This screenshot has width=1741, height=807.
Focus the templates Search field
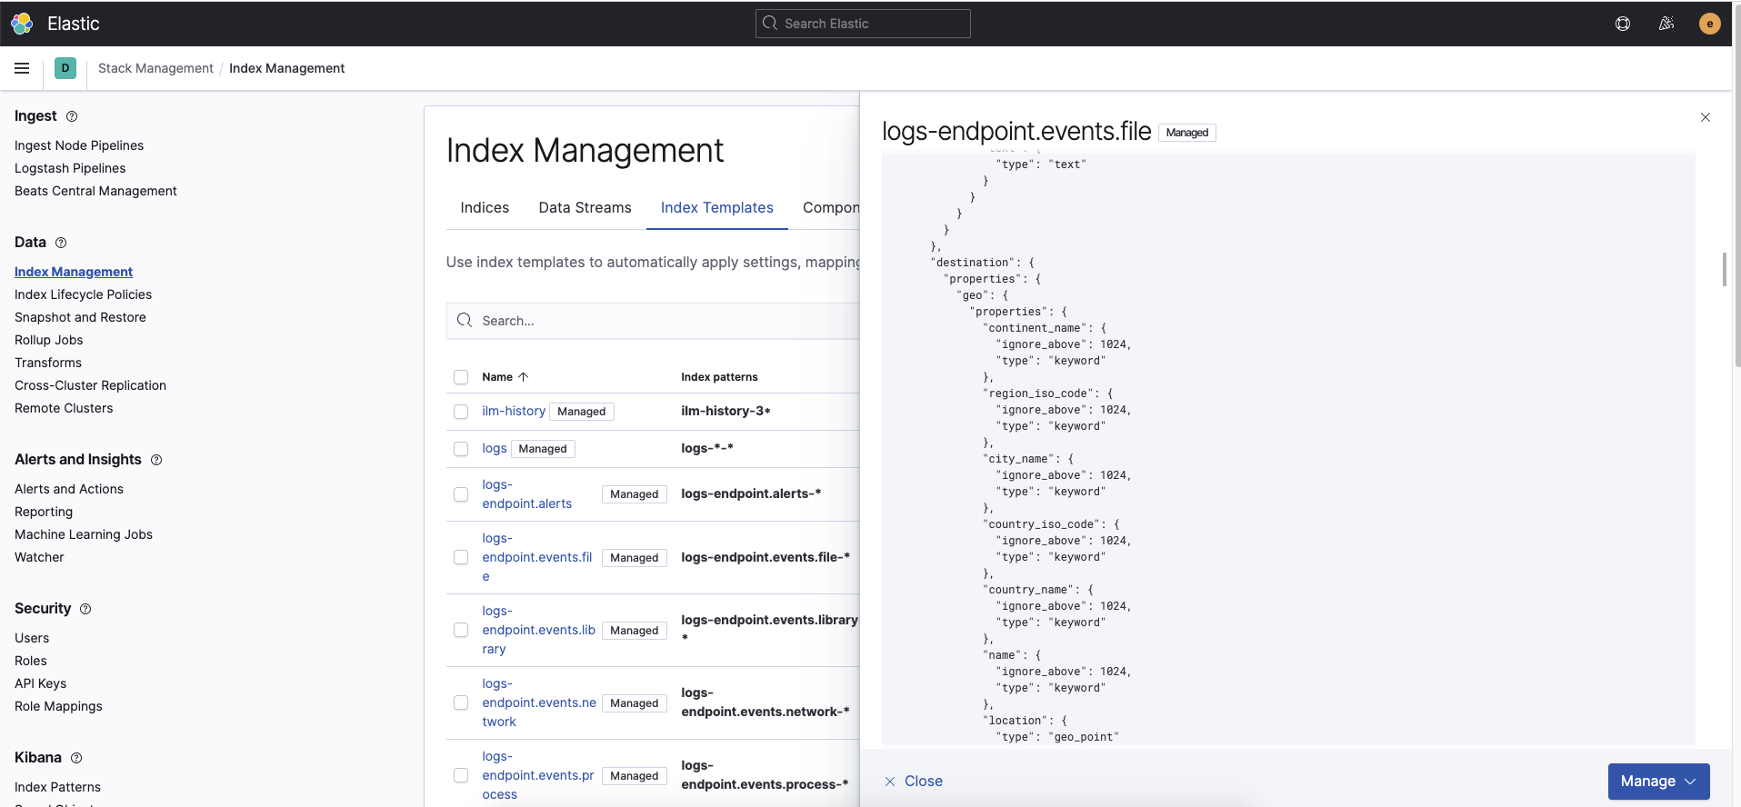pyautogui.click(x=653, y=321)
